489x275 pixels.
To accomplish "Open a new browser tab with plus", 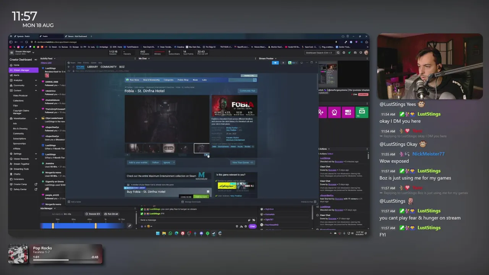I will pos(92,36).
